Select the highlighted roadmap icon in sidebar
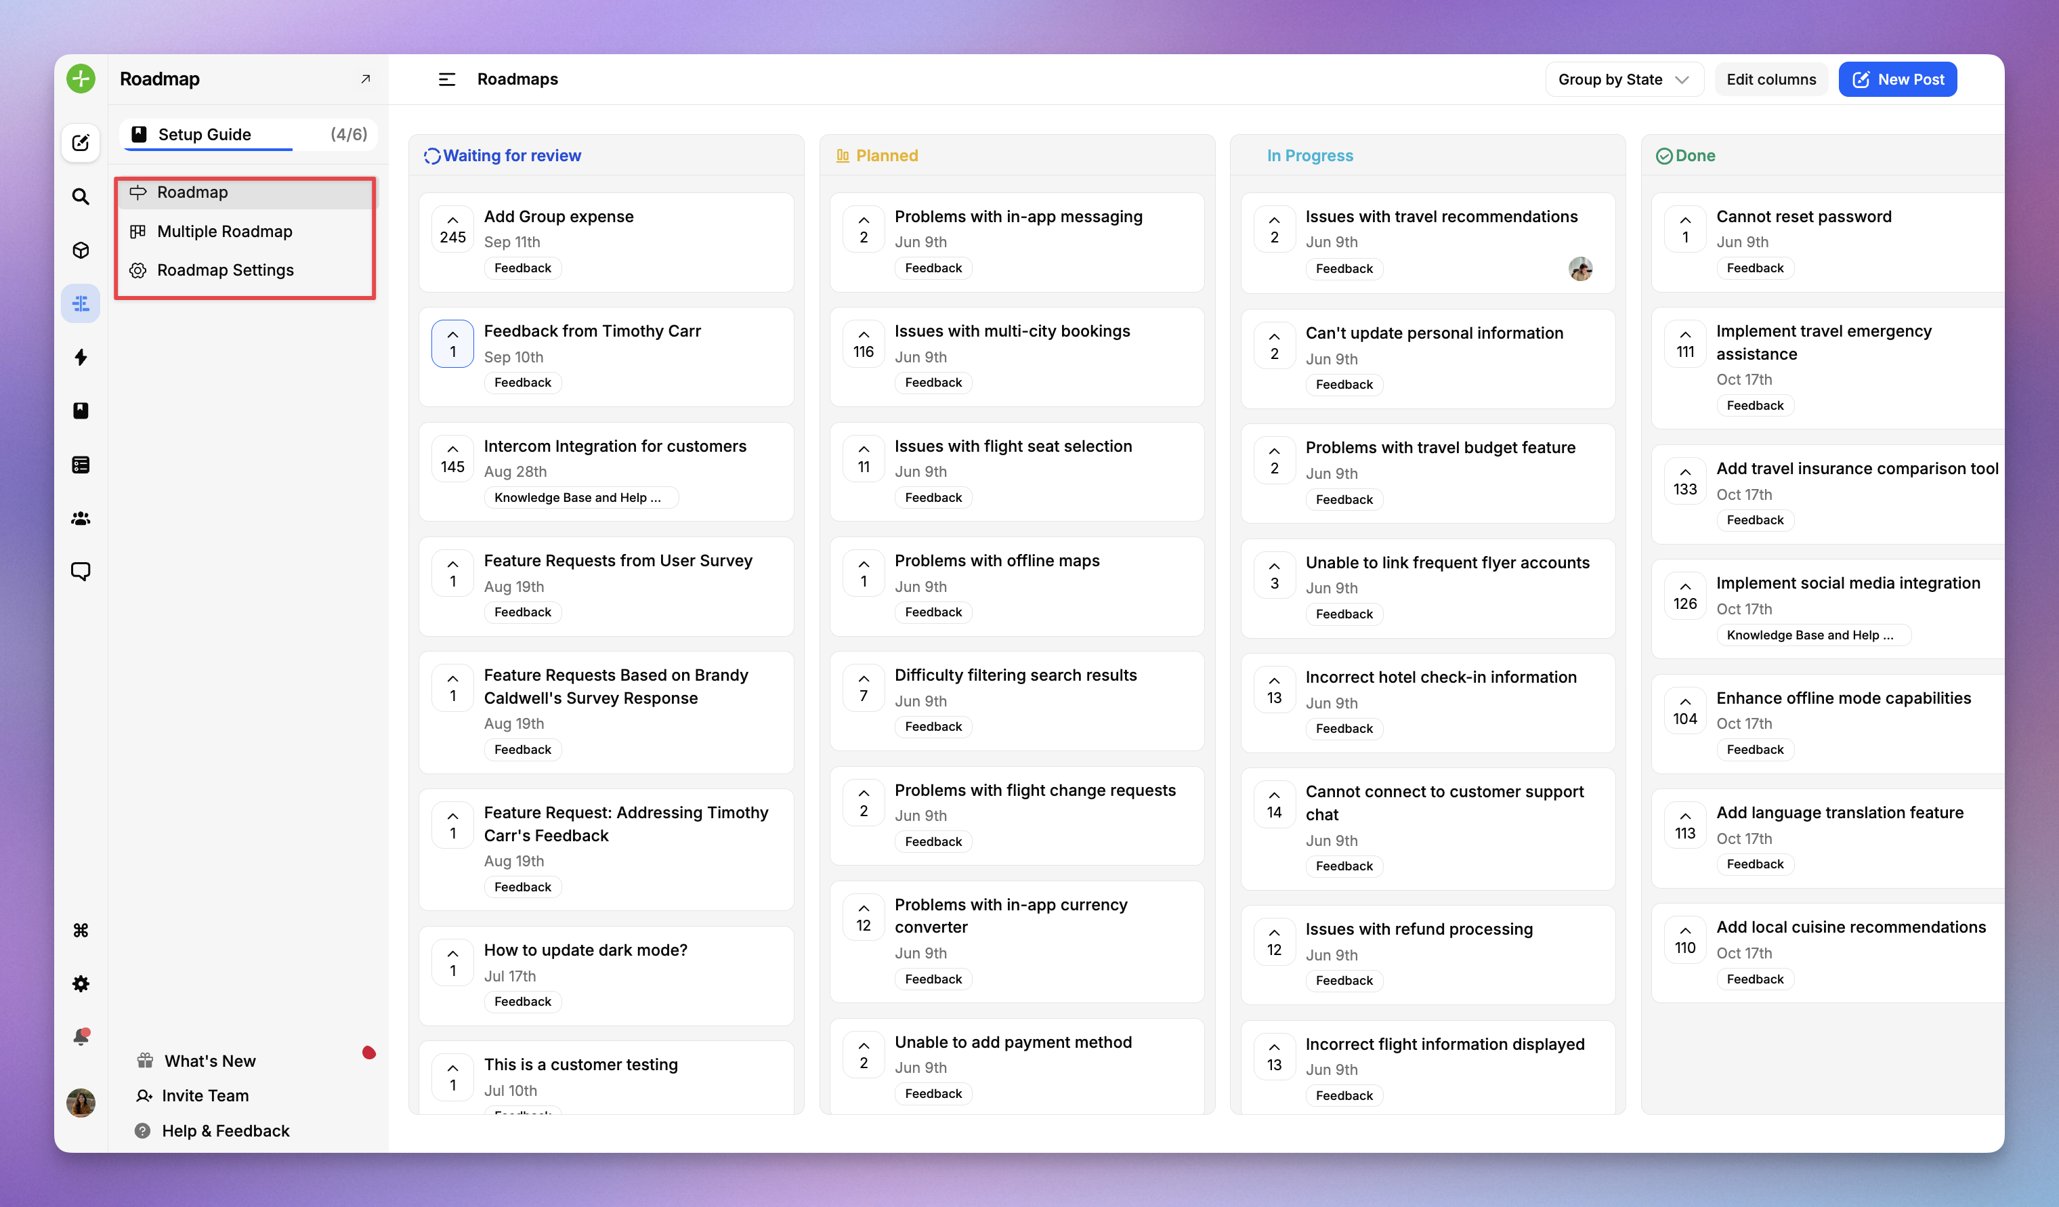The image size is (2059, 1207). (x=80, y=302)
